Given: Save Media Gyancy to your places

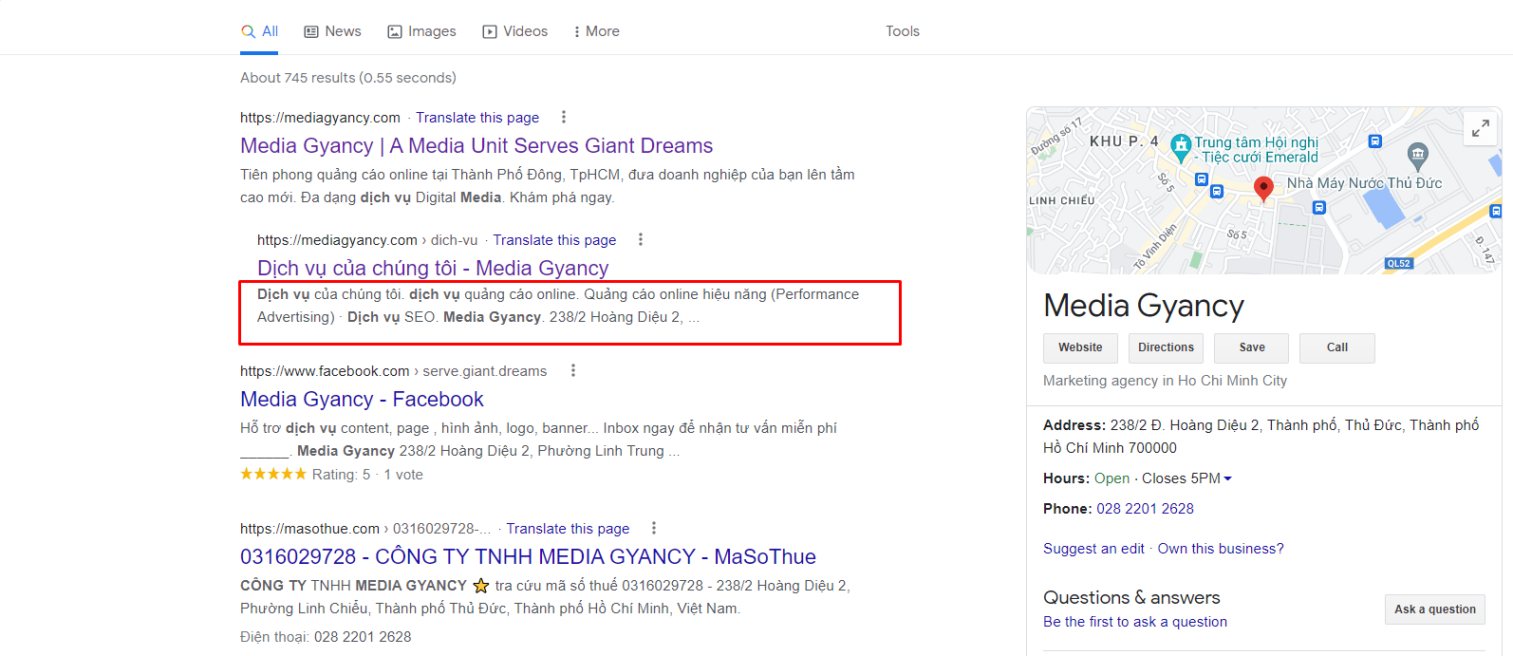Looking at the screenshot, I should pyautogui.click(x=1251, y=347).
